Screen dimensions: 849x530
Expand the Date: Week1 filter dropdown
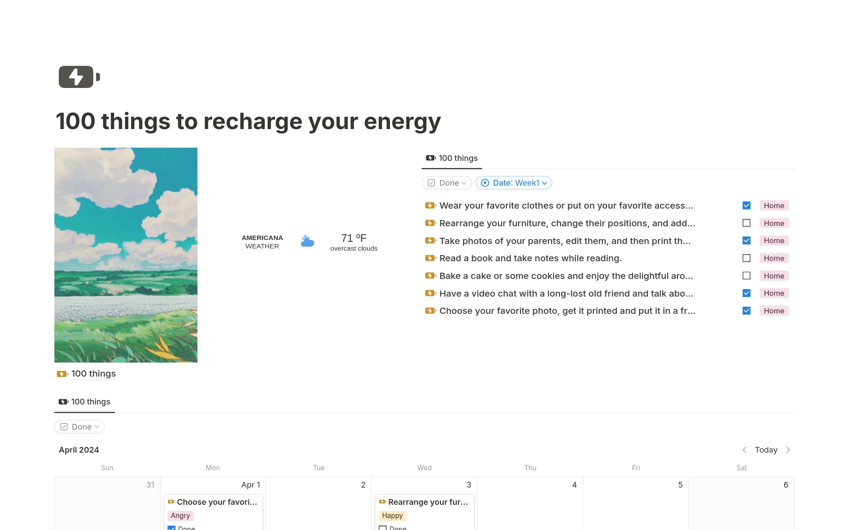514,183
